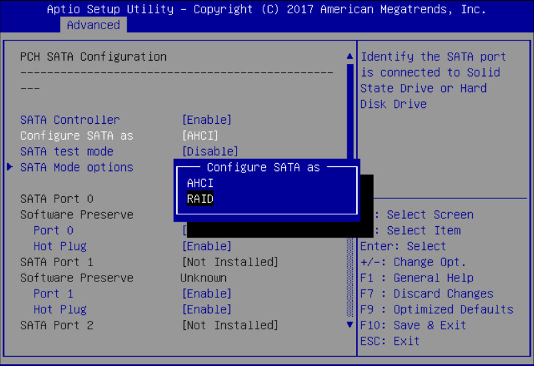Change Port 1 [Enable] value
The height and width of the screenshot is (366, 534).
pyautogui.click(x=207, y=293)
